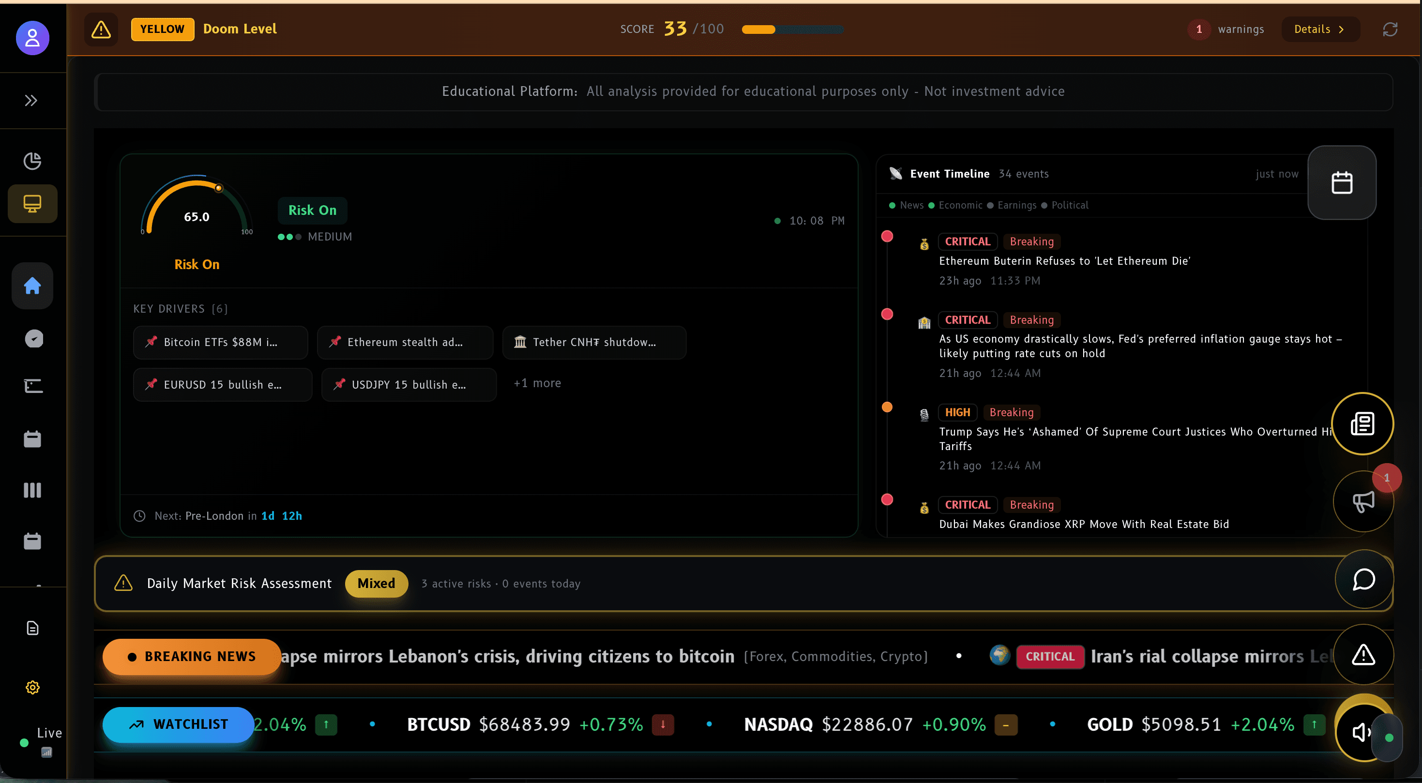Select the calendar icon in the left sidebar
Viewport: 1422px width, 783px height.
pos(32,438)
